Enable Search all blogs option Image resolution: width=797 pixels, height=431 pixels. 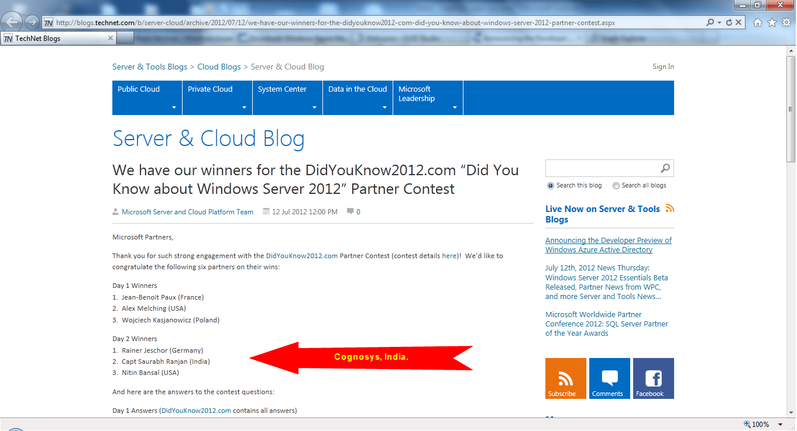click(616, 185)
